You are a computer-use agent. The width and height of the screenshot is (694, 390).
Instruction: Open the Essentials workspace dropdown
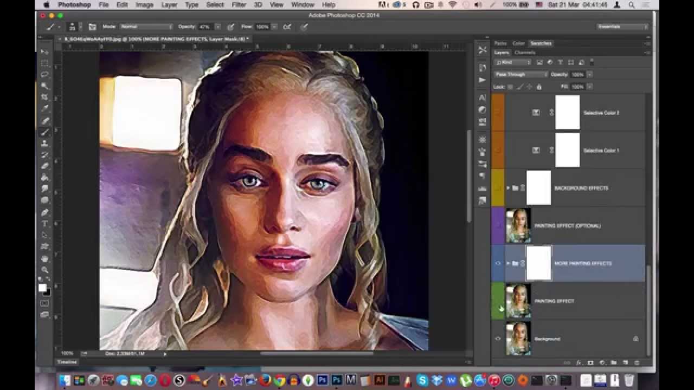(622, 27)
